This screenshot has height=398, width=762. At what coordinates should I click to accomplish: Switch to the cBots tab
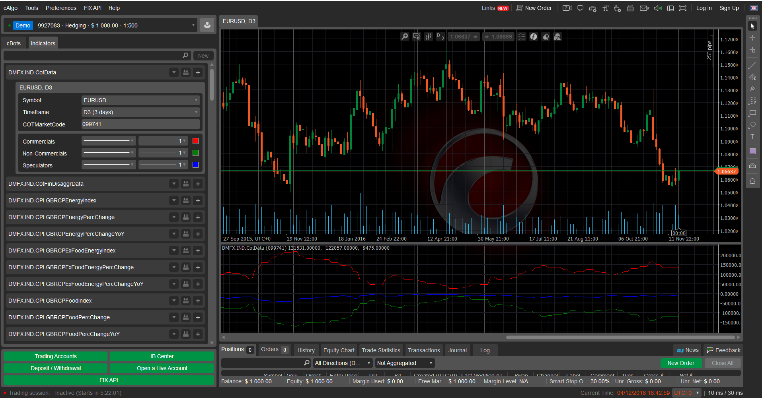(x=14, y=43)
